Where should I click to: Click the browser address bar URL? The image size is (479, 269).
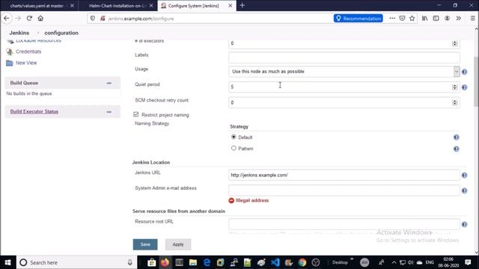tap(141, 19)
